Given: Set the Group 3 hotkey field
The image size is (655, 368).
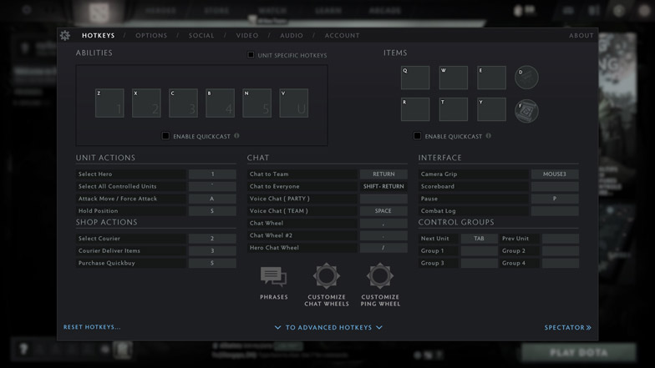Looking at the screenshot, I should pyautogui.click(x=480, y=263).
